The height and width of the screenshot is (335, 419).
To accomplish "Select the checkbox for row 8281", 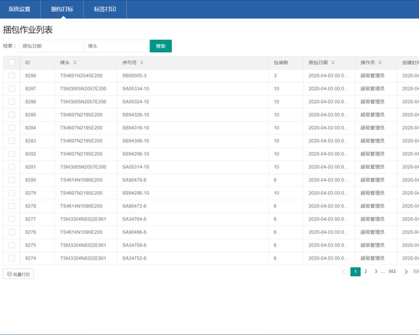I will tap(11, 167).
